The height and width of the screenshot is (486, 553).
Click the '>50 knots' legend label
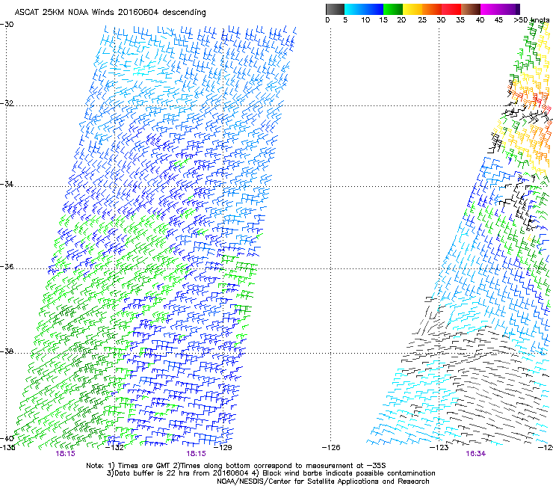[x=531, y=20]
